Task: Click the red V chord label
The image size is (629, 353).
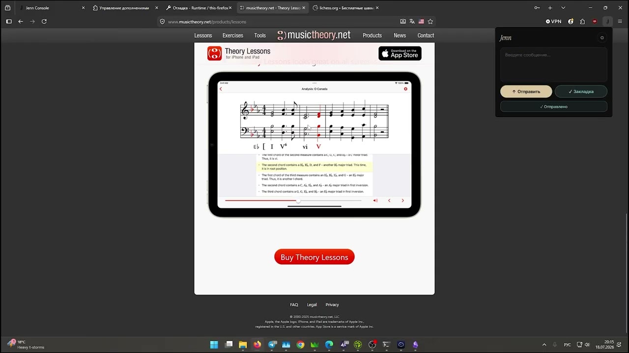Action: click(318, 147)
